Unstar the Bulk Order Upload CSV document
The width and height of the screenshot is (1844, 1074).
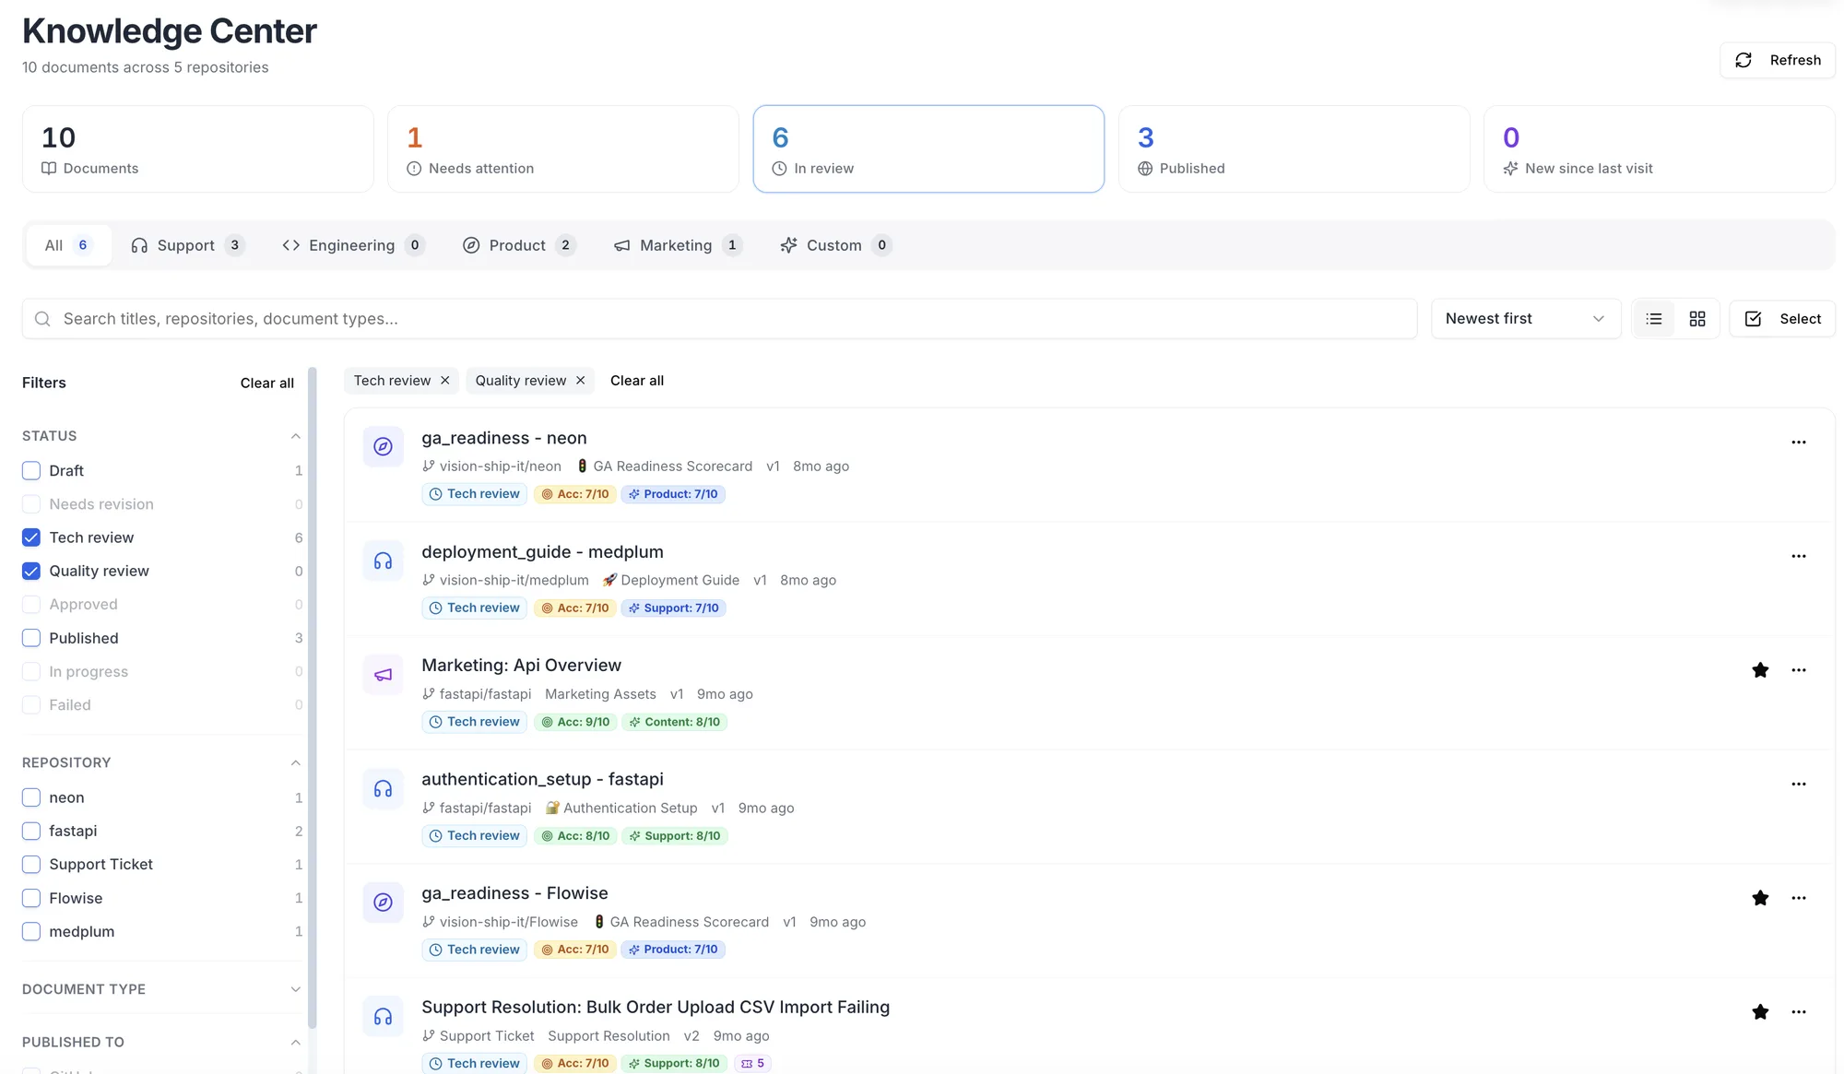pyautogui.click(x=1760, y=1012)
